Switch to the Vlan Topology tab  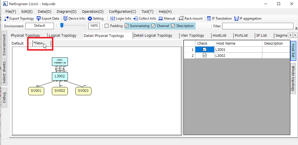192,36
